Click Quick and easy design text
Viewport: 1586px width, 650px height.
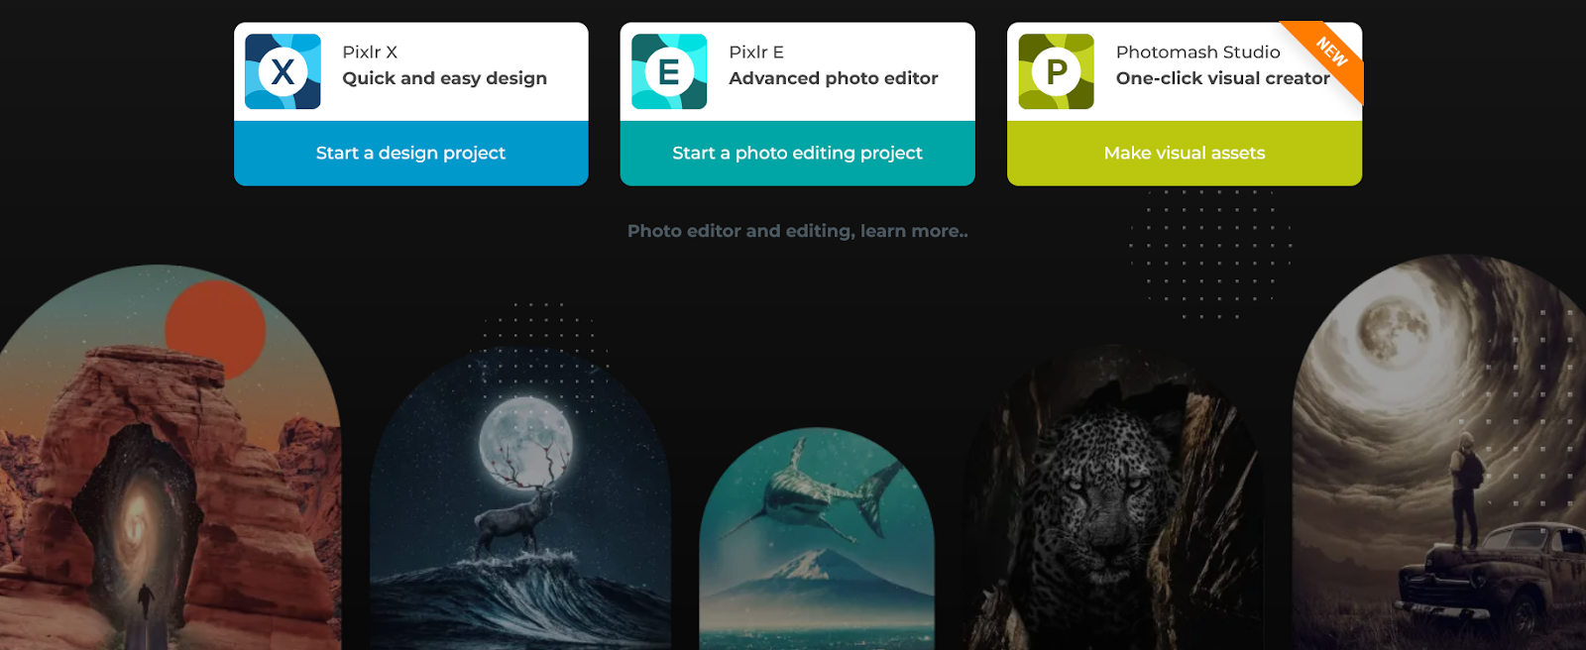coord(445,78)
